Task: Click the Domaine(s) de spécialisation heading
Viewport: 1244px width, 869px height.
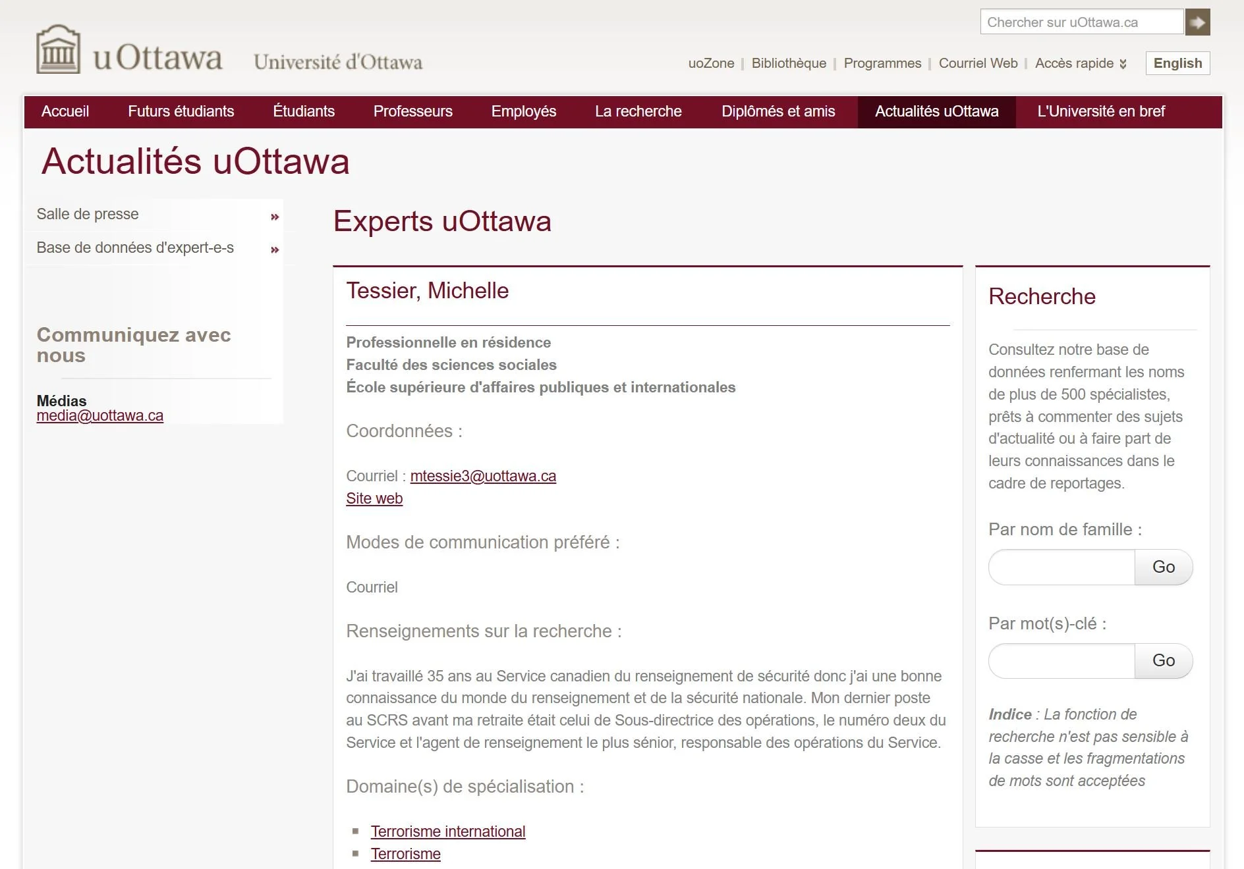Action: coord(465,787)
